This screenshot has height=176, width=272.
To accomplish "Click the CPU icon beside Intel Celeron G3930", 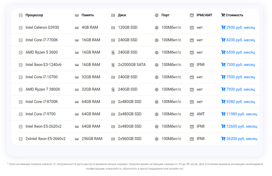I will coord(21,28).
